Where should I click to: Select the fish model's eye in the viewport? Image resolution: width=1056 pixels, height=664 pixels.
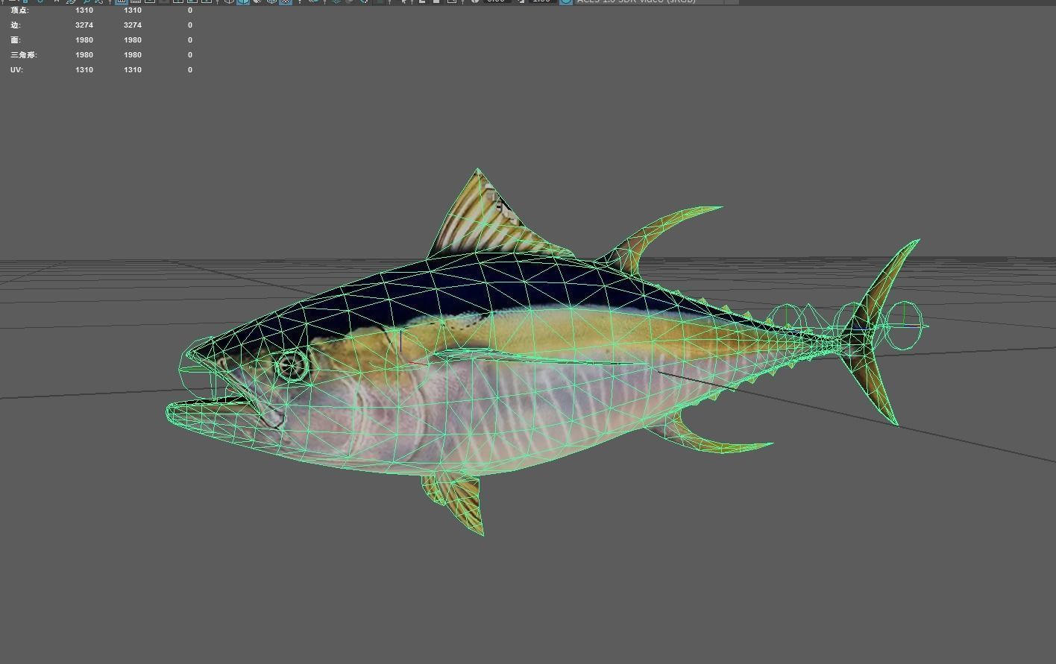tap(292, 365)
